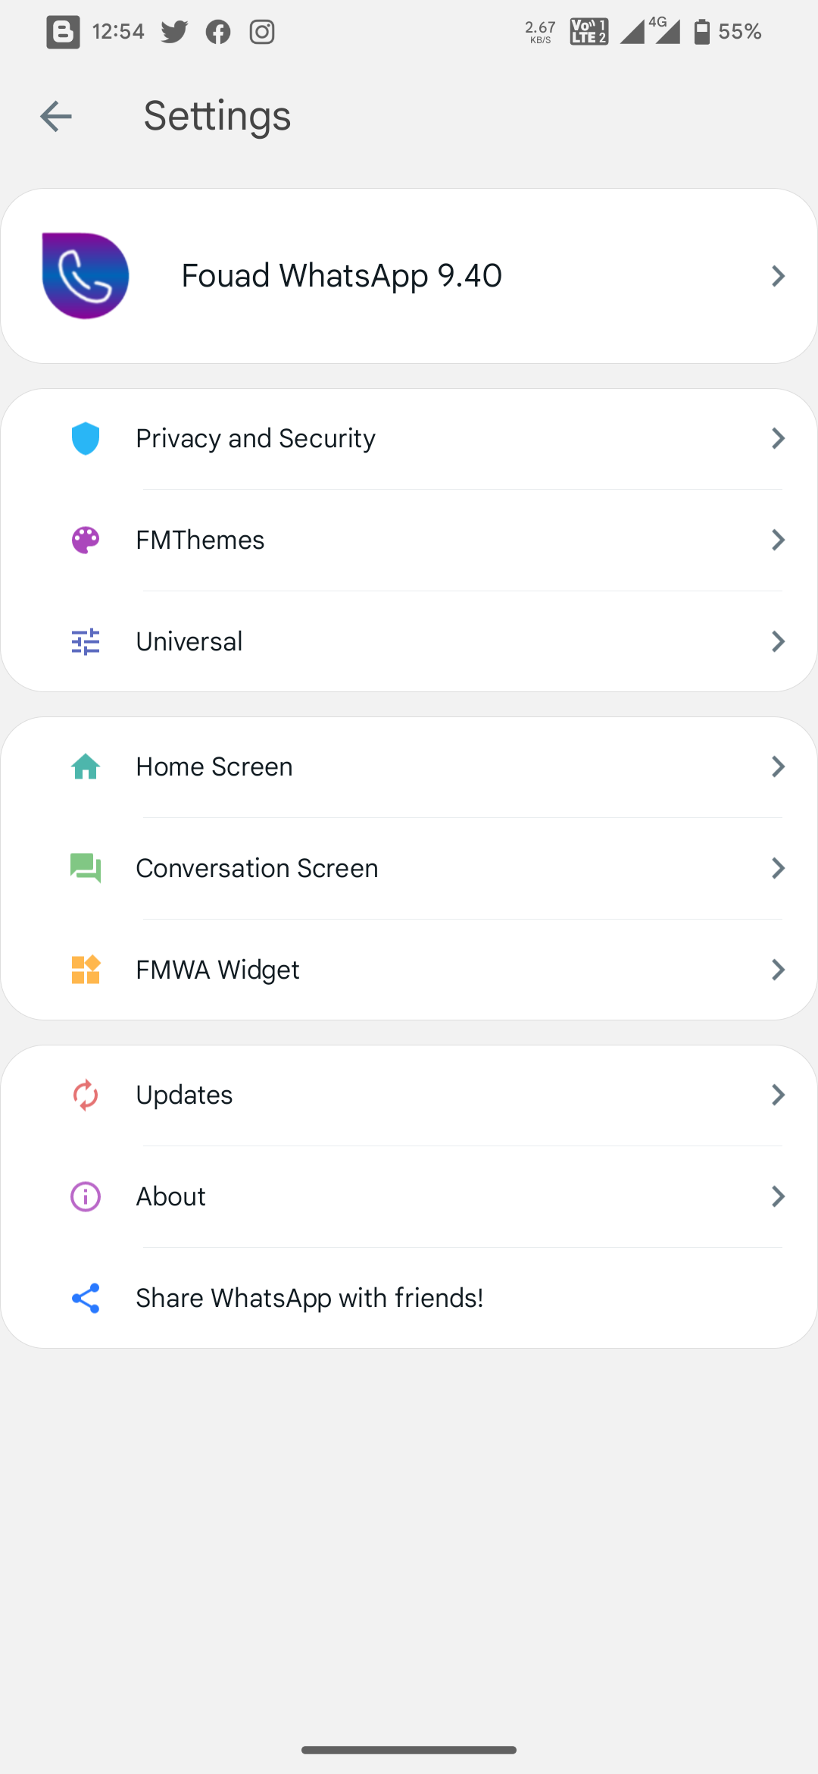
Task: Expand the Privacy and Security chevron
Action: pyautogui.click(x=778, y=438)
